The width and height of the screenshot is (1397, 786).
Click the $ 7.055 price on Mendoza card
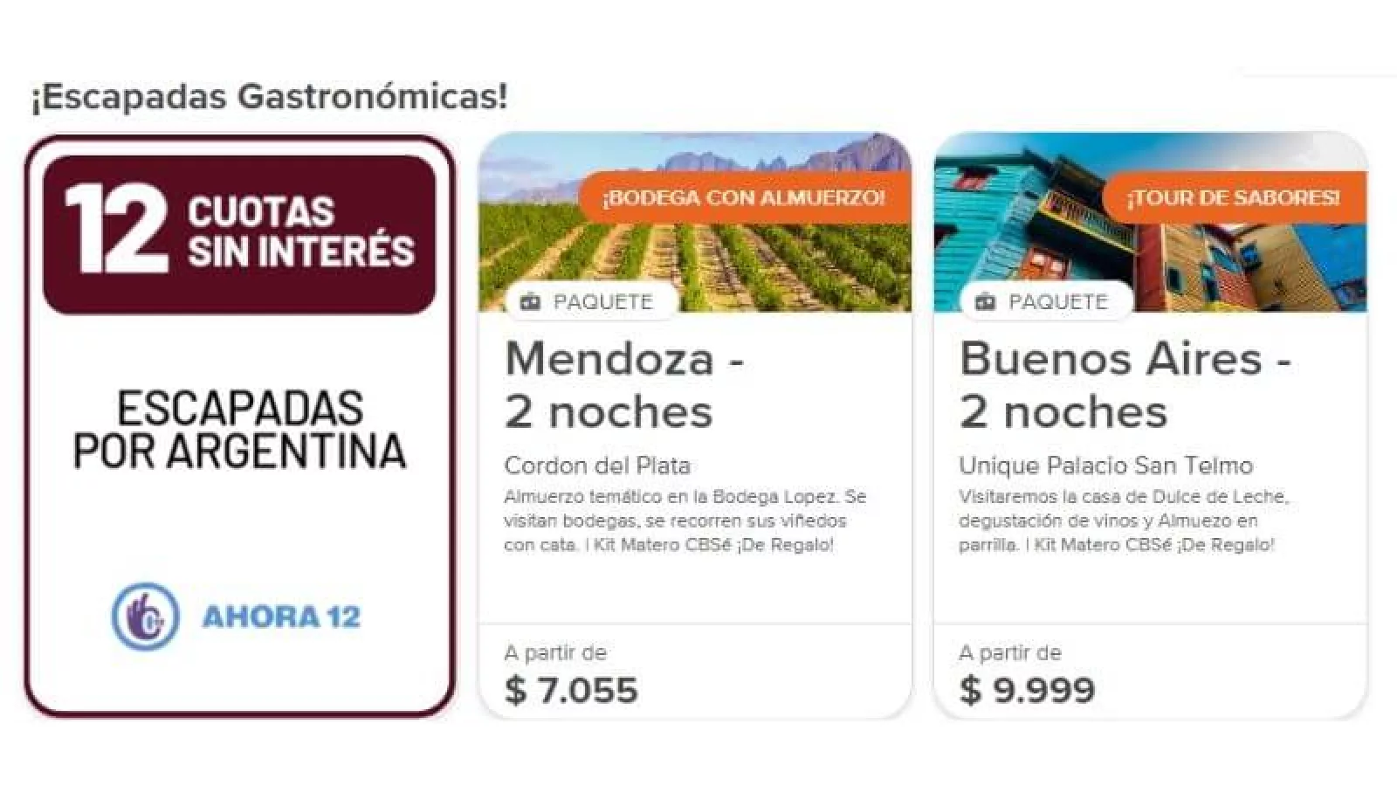571,690
